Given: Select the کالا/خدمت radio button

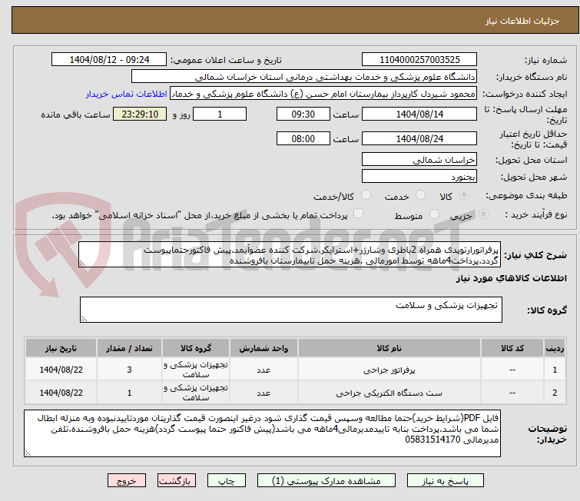Looking at the screenshot, I should pos(366,195).
